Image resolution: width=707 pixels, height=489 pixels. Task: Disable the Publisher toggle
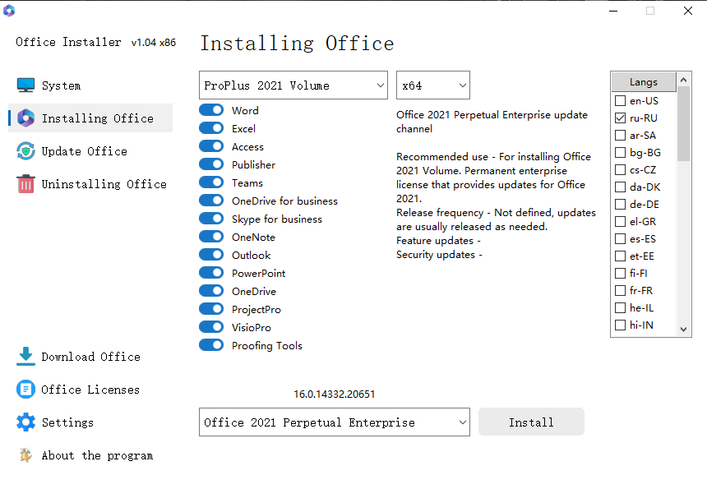click(211, 164)
